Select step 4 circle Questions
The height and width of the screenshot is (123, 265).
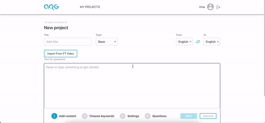click(147, 116)
